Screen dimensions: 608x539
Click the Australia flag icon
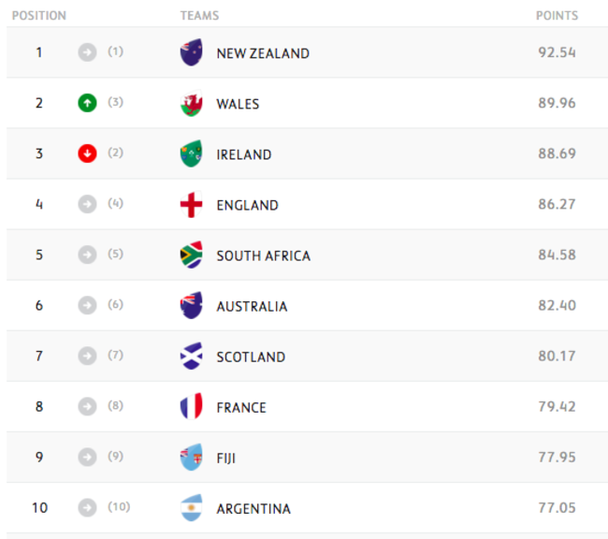tap(192, 305)
